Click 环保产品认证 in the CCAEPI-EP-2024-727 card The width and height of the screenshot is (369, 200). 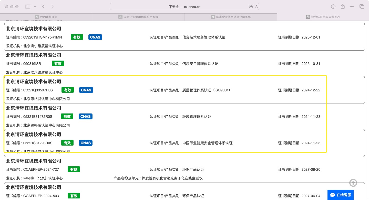[x=193, y=169]
